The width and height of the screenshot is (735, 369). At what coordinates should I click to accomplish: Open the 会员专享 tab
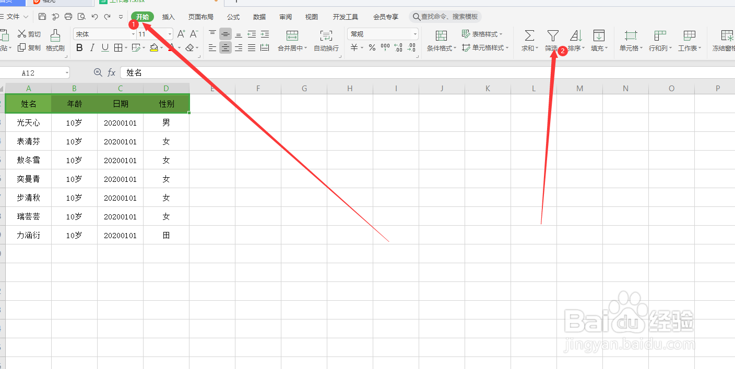coord(386,17)
